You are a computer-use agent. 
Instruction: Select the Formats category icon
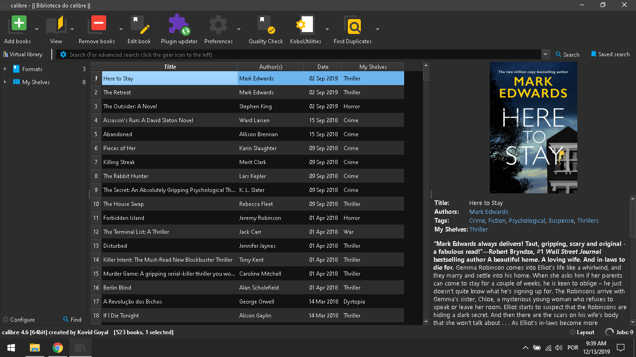[x=16, y=69]
